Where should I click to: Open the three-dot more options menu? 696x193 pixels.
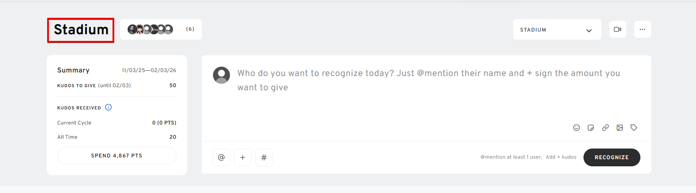click(x=642, y=29)
